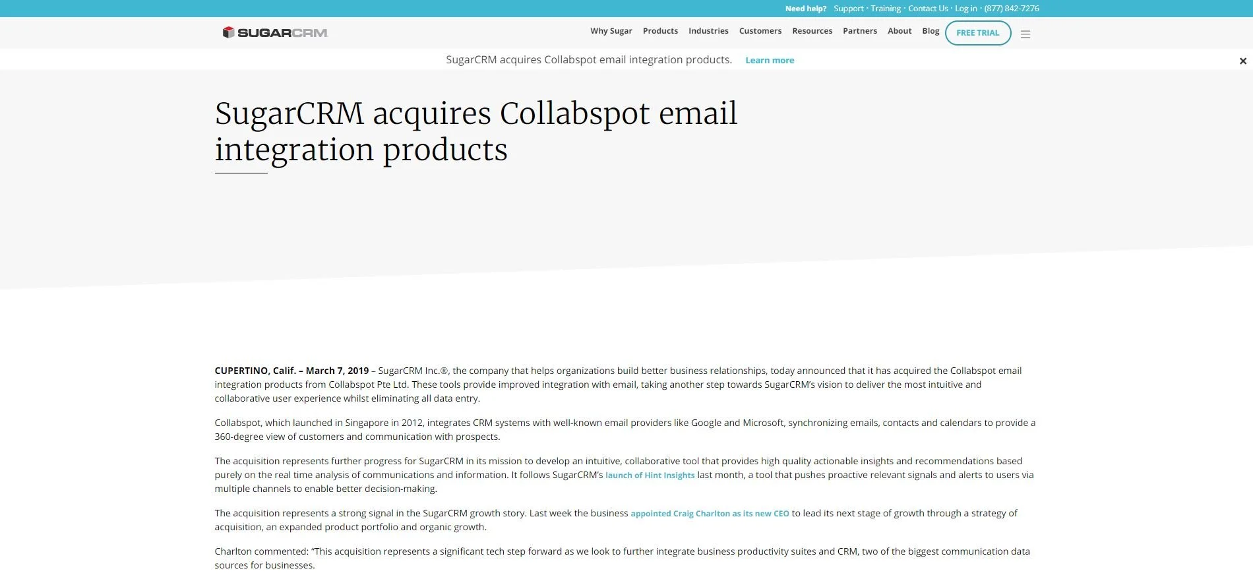The height and width of the screenshot is (581, 1253).
Task: Expand the Resources navigation item
Action: pos(812,31)
